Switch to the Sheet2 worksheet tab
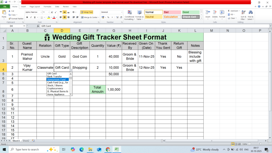 (x=26, y=141)
